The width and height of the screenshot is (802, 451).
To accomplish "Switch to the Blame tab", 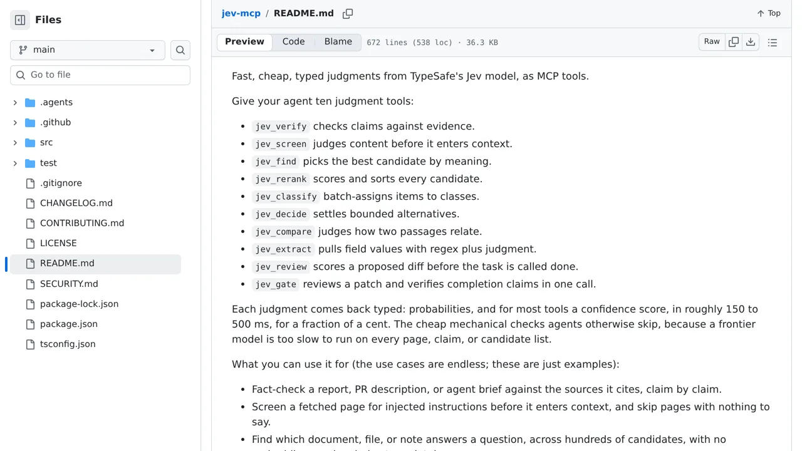I will 338,42.
